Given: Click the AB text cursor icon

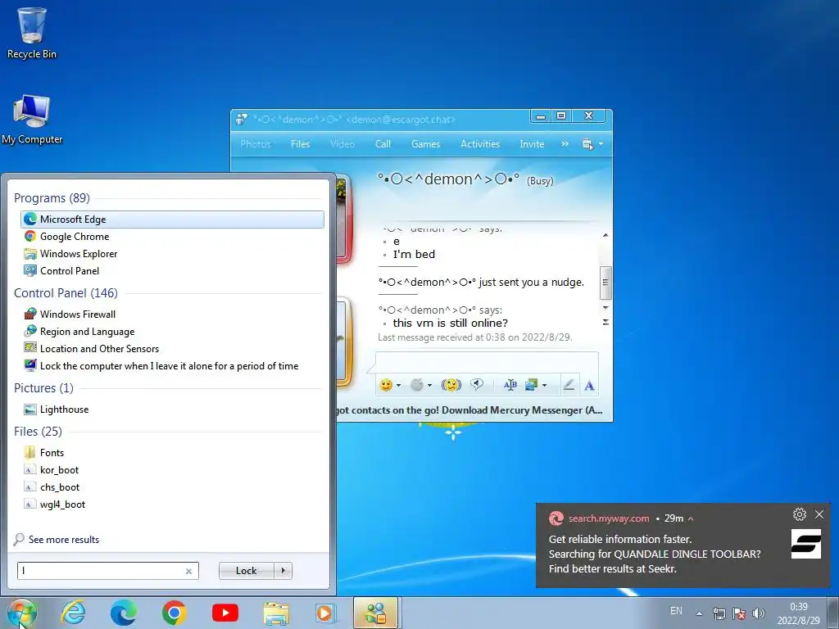Looking at the screenshot, I should 510,385.
